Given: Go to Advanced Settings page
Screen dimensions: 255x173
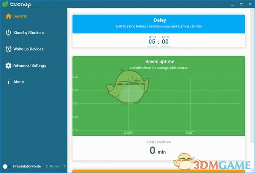Looking at the screenshot, I should click(30, 66).
